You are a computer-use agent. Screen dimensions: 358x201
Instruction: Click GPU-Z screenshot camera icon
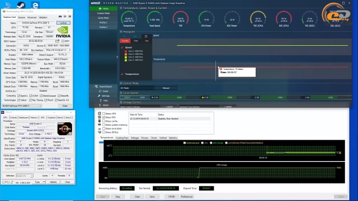click(x=60, y=16)
